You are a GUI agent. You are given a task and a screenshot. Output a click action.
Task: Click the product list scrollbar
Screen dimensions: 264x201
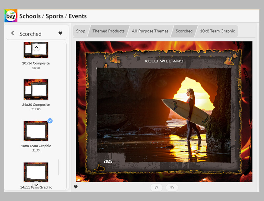[58, 167]
